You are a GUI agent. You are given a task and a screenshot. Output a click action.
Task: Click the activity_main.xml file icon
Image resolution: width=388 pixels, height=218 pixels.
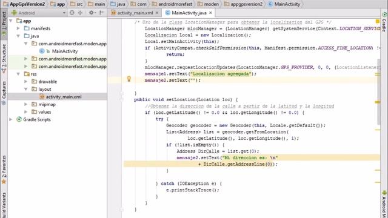point(42,97)
